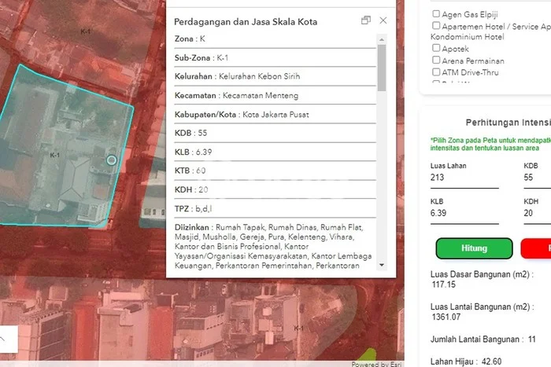The height and width of the screenshot is (367, 551).
Task: Click the KLB input field showing 6.39
Action: tap(464, 213)
